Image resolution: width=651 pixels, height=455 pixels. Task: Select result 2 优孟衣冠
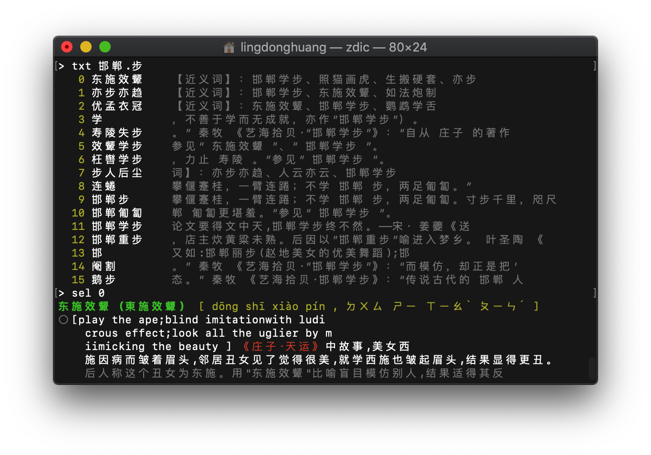pyautogui.click(x=116, y=106)
